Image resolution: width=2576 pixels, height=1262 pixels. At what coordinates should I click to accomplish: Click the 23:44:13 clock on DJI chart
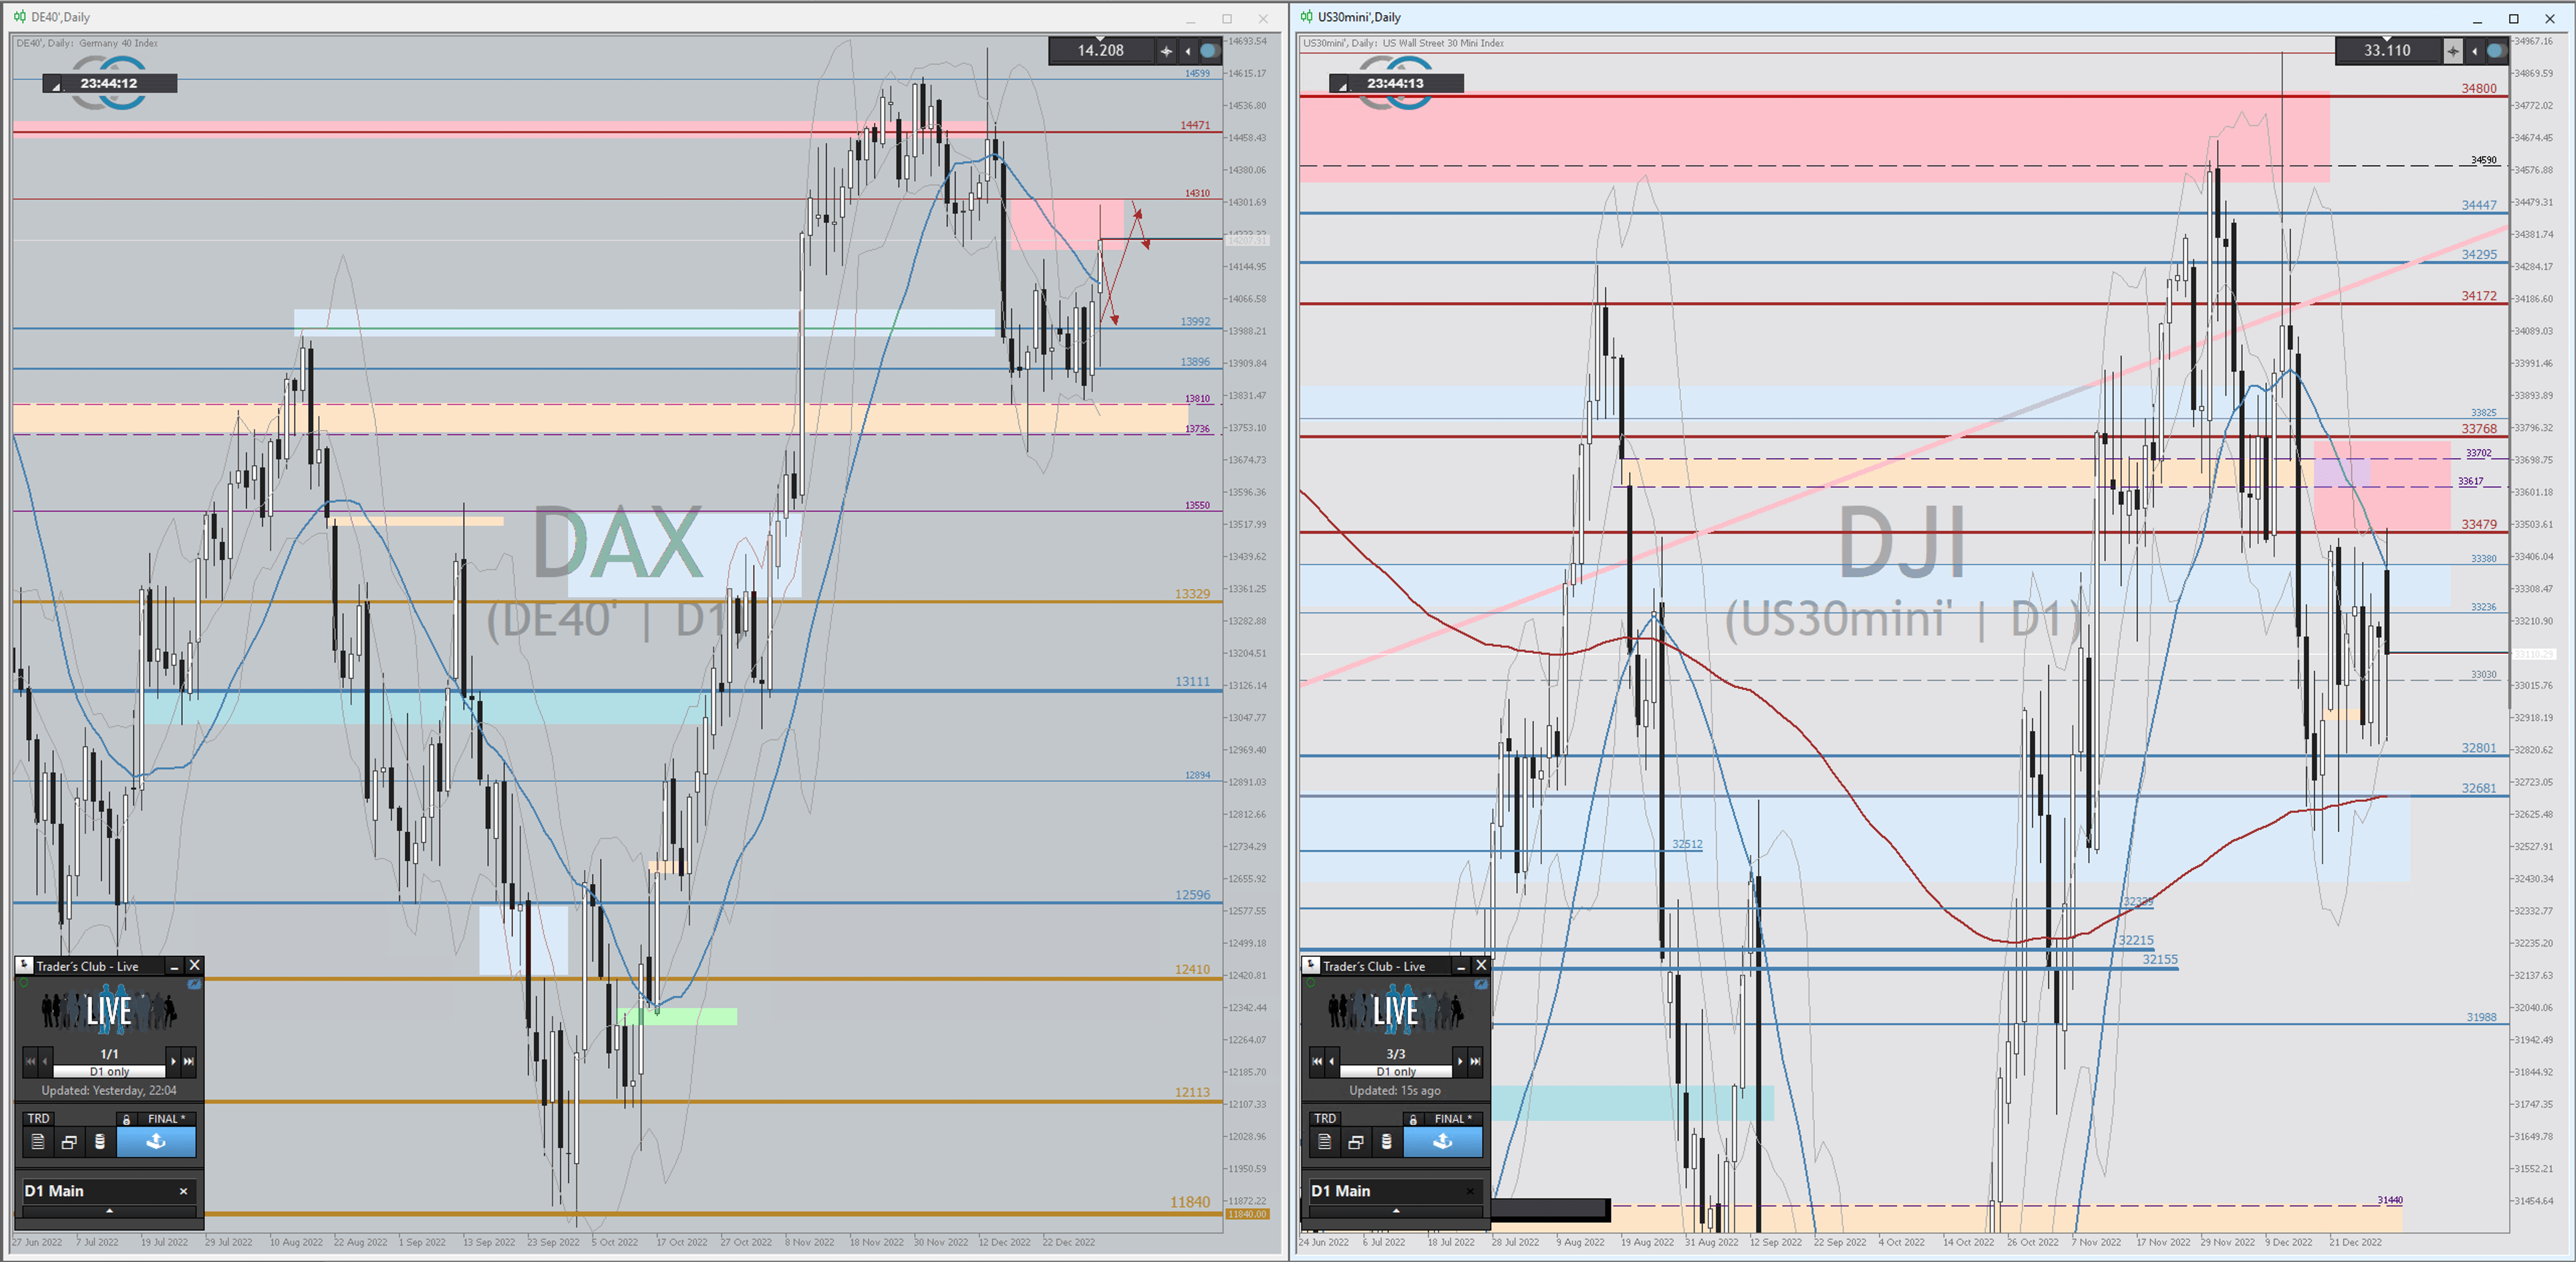[x=1395, y=83]
